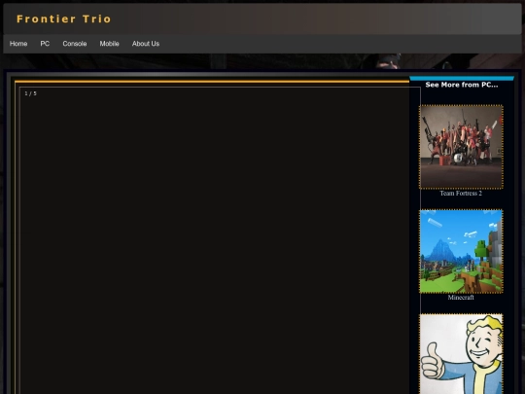Open the Mobile section
Viewport: 525px width, 394px height.
(x=110, y=44)
